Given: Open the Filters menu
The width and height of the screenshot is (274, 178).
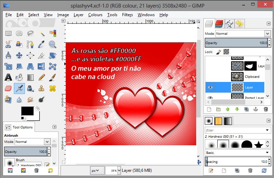Looking at the screenshot, I should point(127,15).
